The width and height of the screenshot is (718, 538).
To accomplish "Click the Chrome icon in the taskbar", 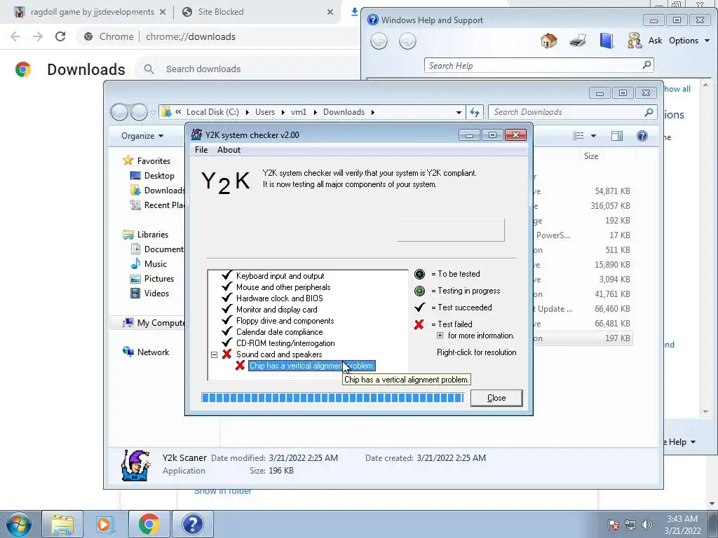I will (x=149, y=524).
